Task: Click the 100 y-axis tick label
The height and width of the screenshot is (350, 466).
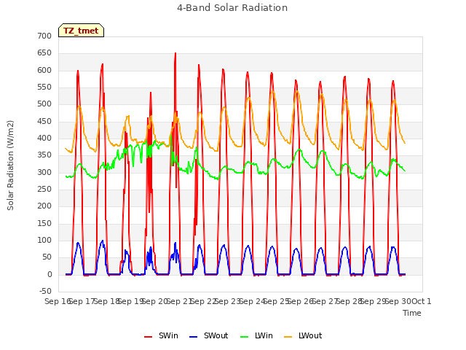Action: click(44, 240)
